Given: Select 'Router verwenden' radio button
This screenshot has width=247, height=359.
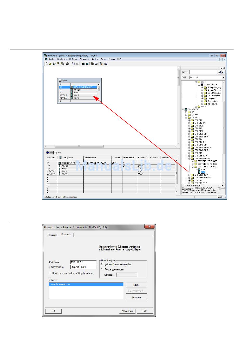Looking at the screenshot, I should [x=102, y=269].
